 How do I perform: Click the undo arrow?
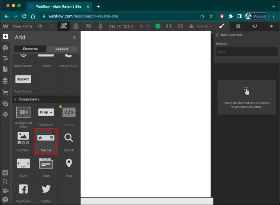point(141,26)
